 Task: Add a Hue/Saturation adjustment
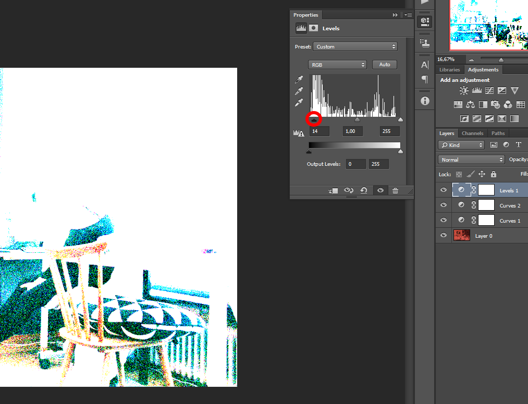458,104
